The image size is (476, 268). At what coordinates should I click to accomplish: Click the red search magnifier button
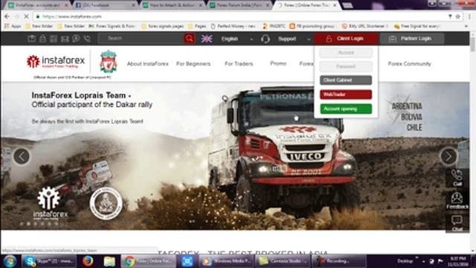190,39
